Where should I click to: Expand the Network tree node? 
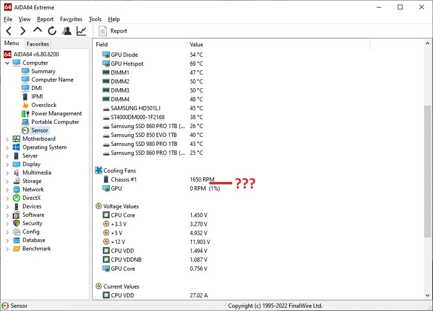click(7, 190)
